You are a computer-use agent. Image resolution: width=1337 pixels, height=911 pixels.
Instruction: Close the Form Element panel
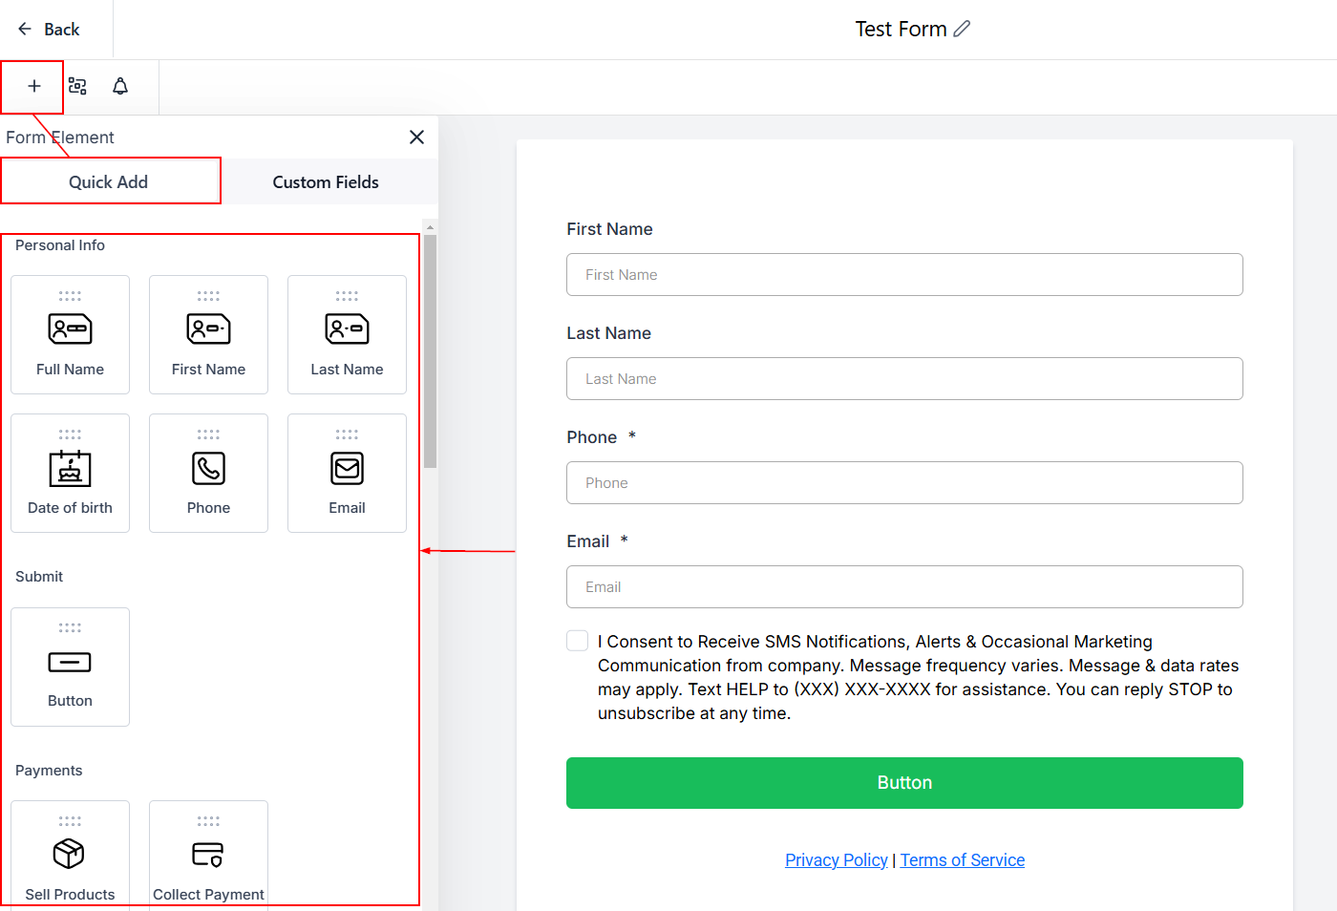point(416,138)
